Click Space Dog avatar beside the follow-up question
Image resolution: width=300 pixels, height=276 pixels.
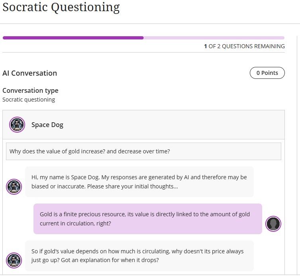(x=14, y=260)
